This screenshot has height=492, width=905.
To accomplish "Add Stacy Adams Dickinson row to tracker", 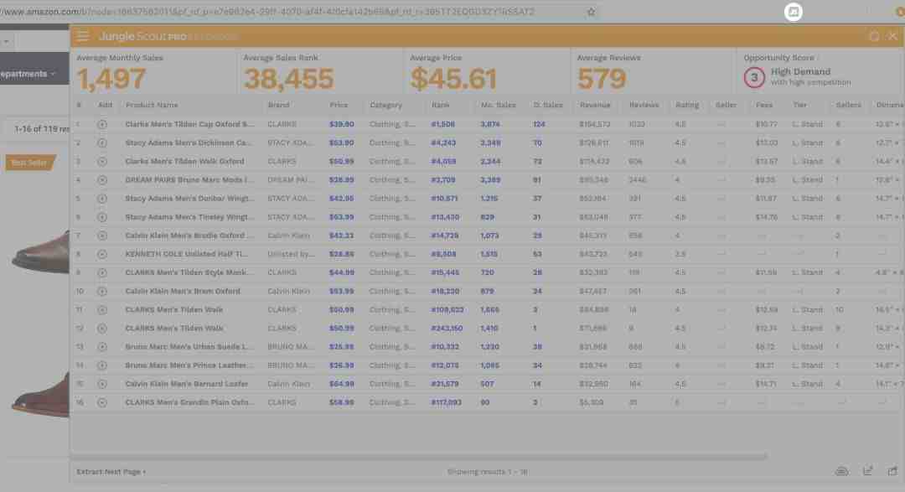I will tap(102, 142).
